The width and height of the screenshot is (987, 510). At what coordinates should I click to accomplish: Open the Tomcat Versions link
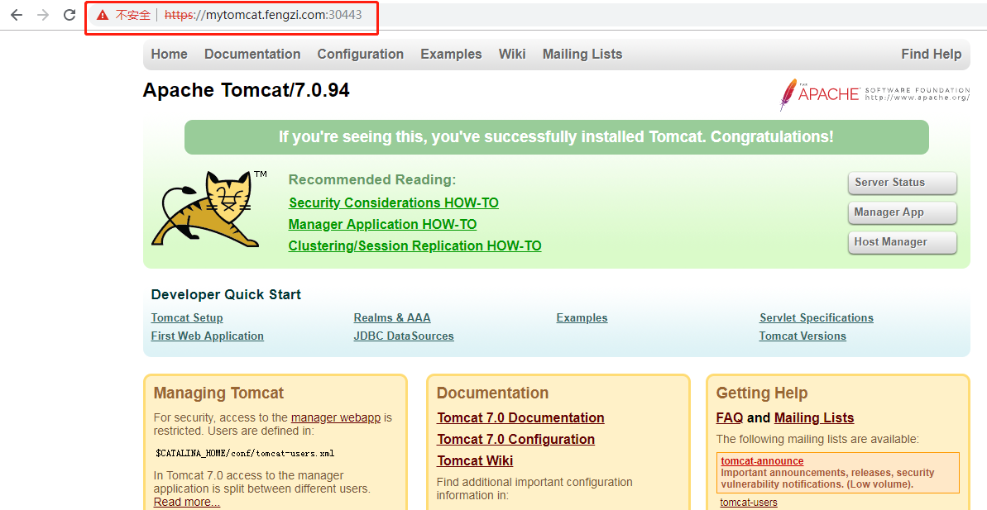tap(803, 336)
